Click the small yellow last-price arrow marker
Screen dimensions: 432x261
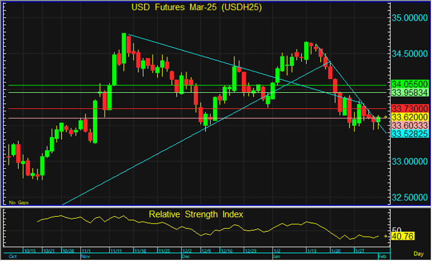click(386, 116)
